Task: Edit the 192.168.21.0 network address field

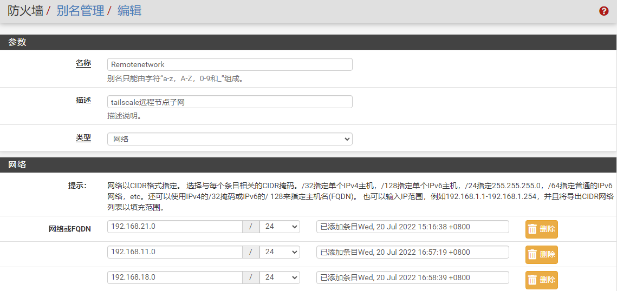Action: pos(174,227)
